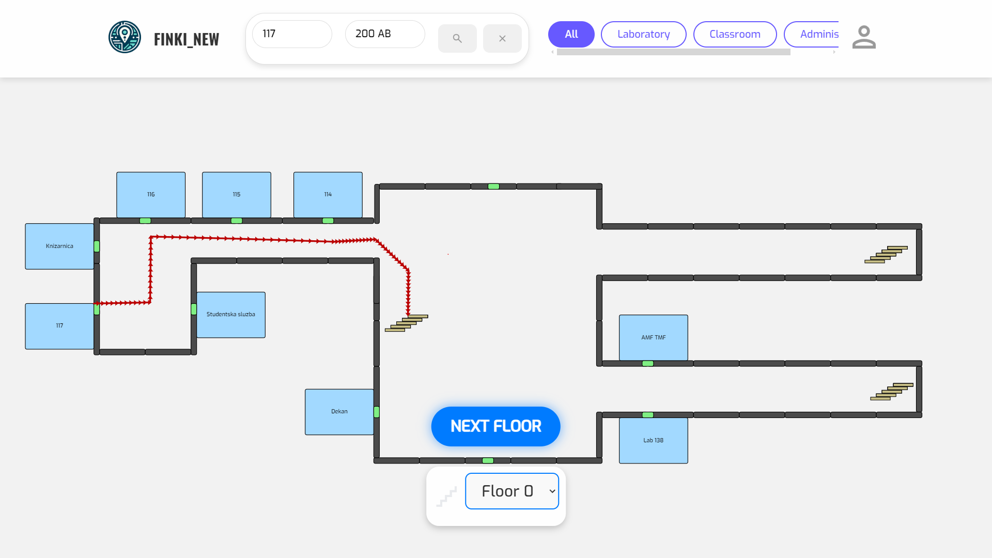The width and height of the screenshot is (992, 558).
Task: Click the magnifier search icon button
Action: [457, 38]
